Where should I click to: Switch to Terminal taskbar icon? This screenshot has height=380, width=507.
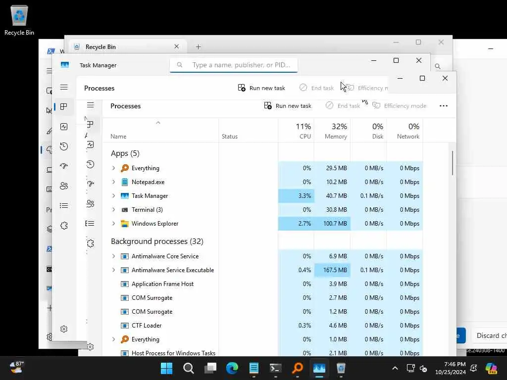[275, 368]
